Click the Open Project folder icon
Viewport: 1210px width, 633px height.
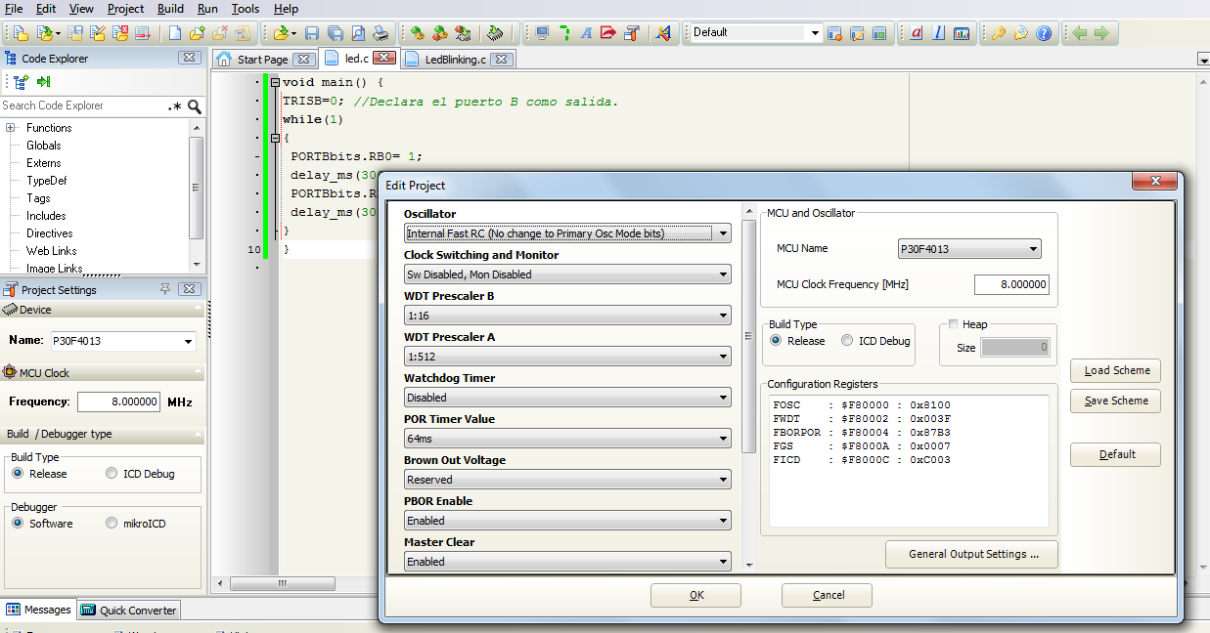click(45, 33)
